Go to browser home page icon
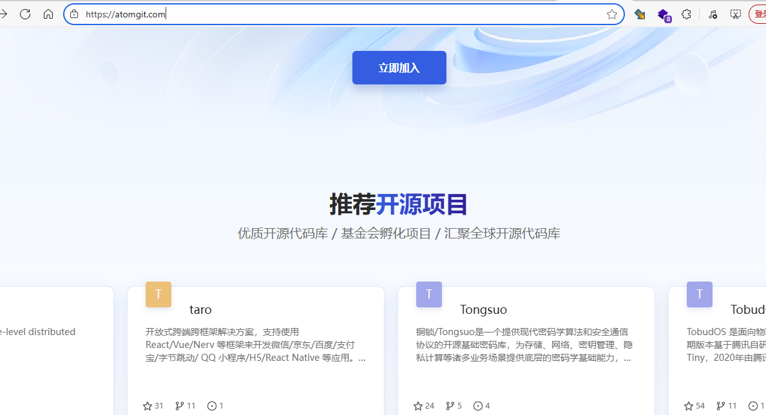Image resolution: width=766 pixels, height=415 pixels. click(48, 14)
